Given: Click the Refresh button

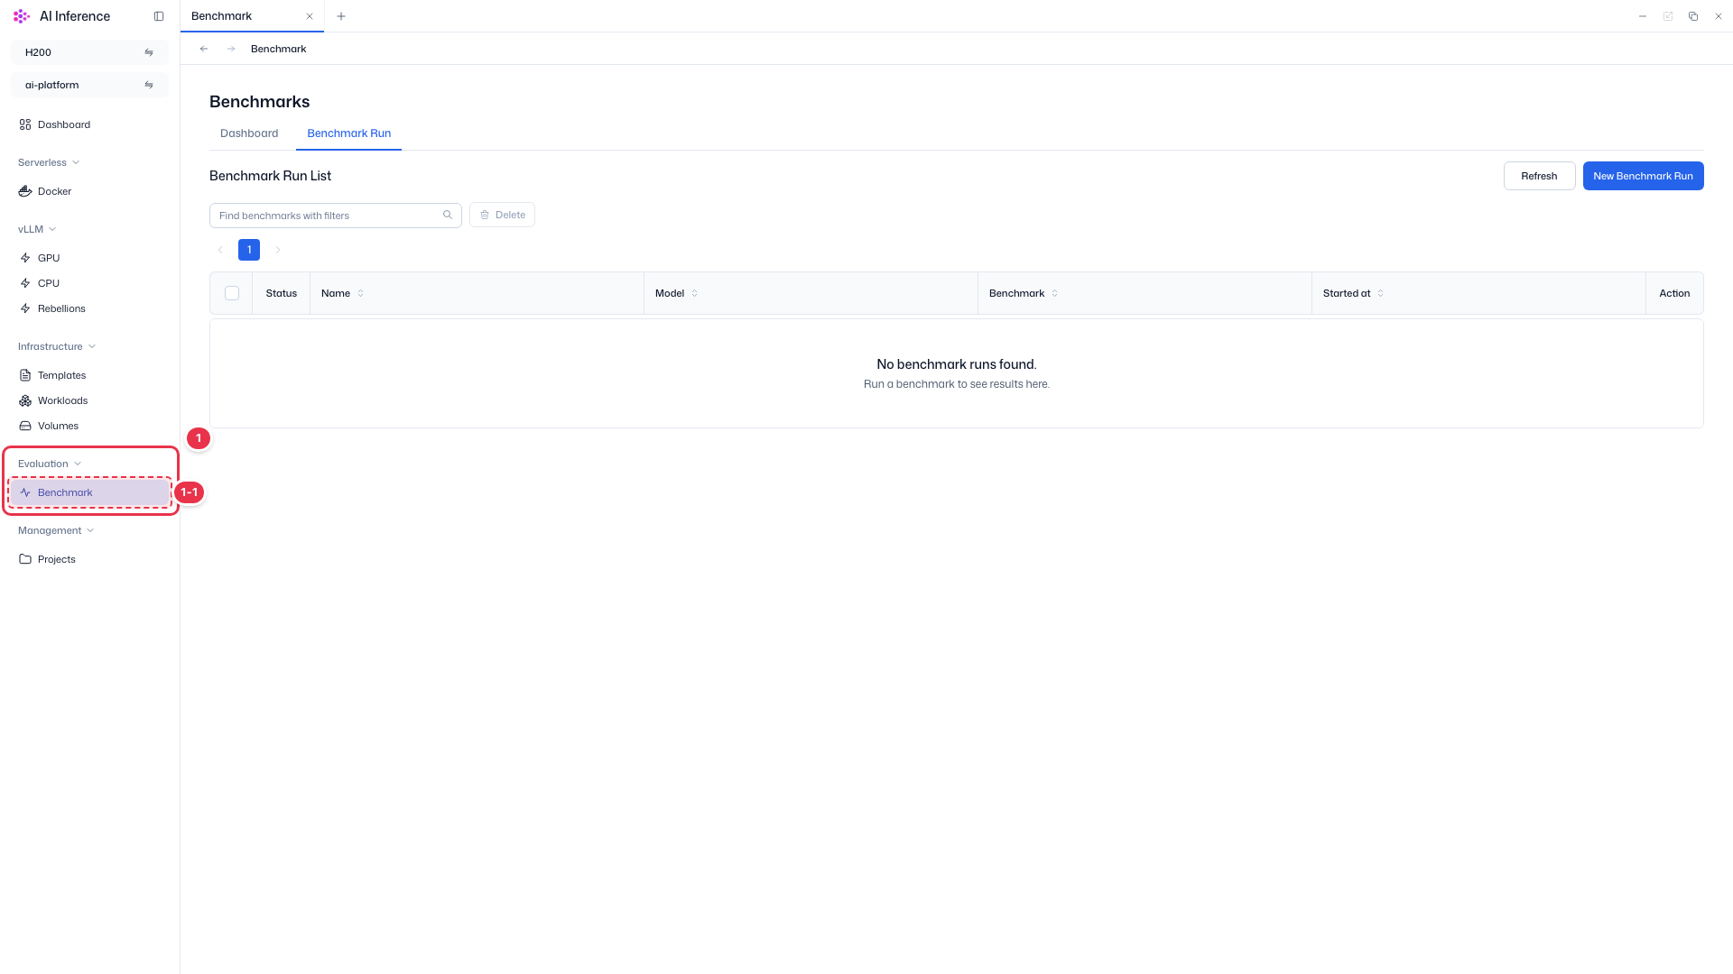Looking at the screenshot, I should pyautogui.click(x=1539, y=176).
